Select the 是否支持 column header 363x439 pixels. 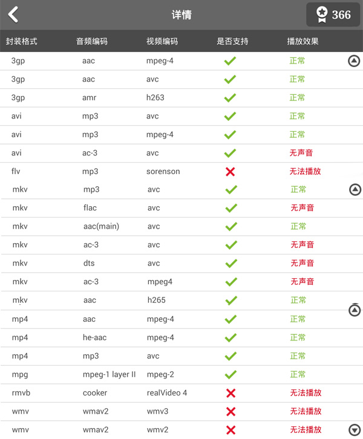232,42
